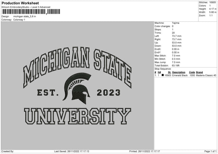The image size is (218, 154).
Task: Click the Machine value 'Tajima'
Action: pos(175,23)
